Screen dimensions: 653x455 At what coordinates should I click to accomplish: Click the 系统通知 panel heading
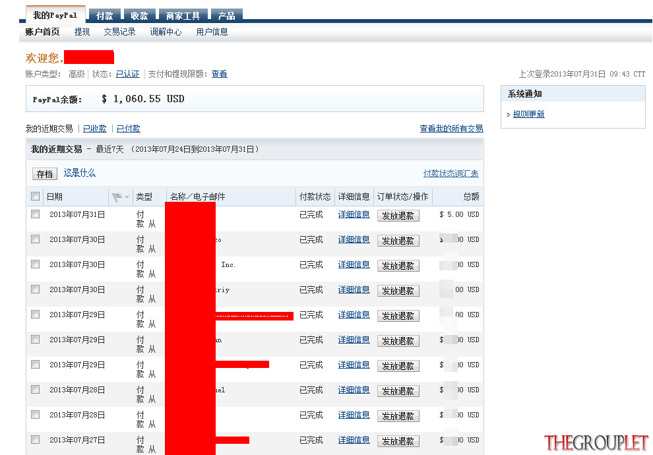(x=525, y=94)
